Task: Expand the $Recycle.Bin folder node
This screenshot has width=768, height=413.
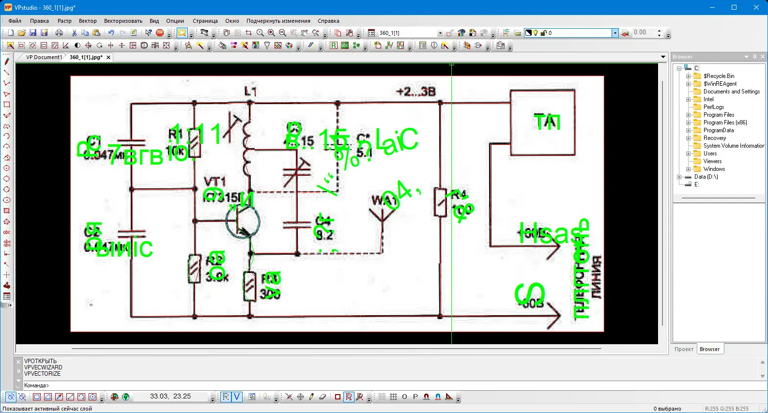Action: (688, 76)
